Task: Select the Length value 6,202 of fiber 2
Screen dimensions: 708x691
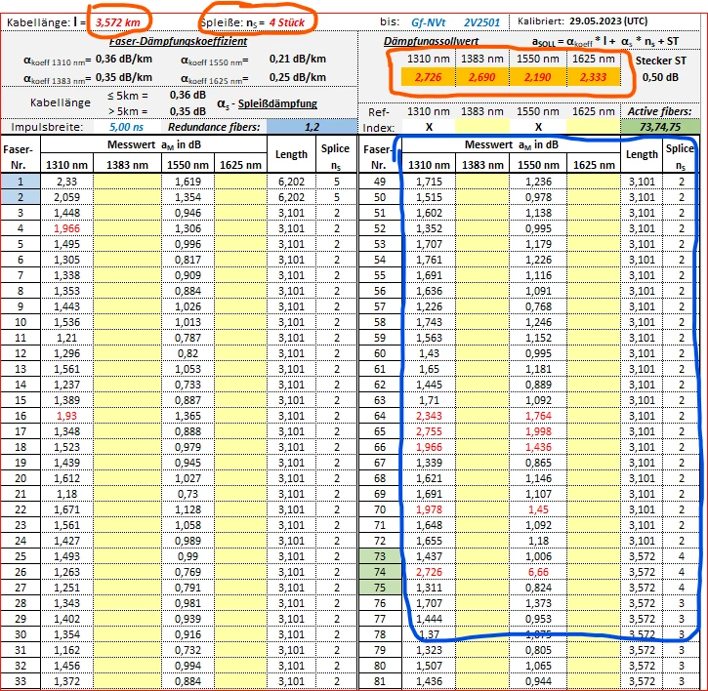Action: click(x=291, y=197)
